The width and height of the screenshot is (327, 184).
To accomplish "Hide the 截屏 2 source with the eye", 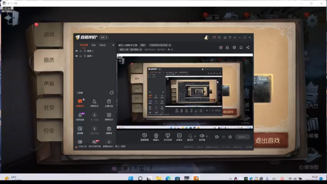I will 76,51.
